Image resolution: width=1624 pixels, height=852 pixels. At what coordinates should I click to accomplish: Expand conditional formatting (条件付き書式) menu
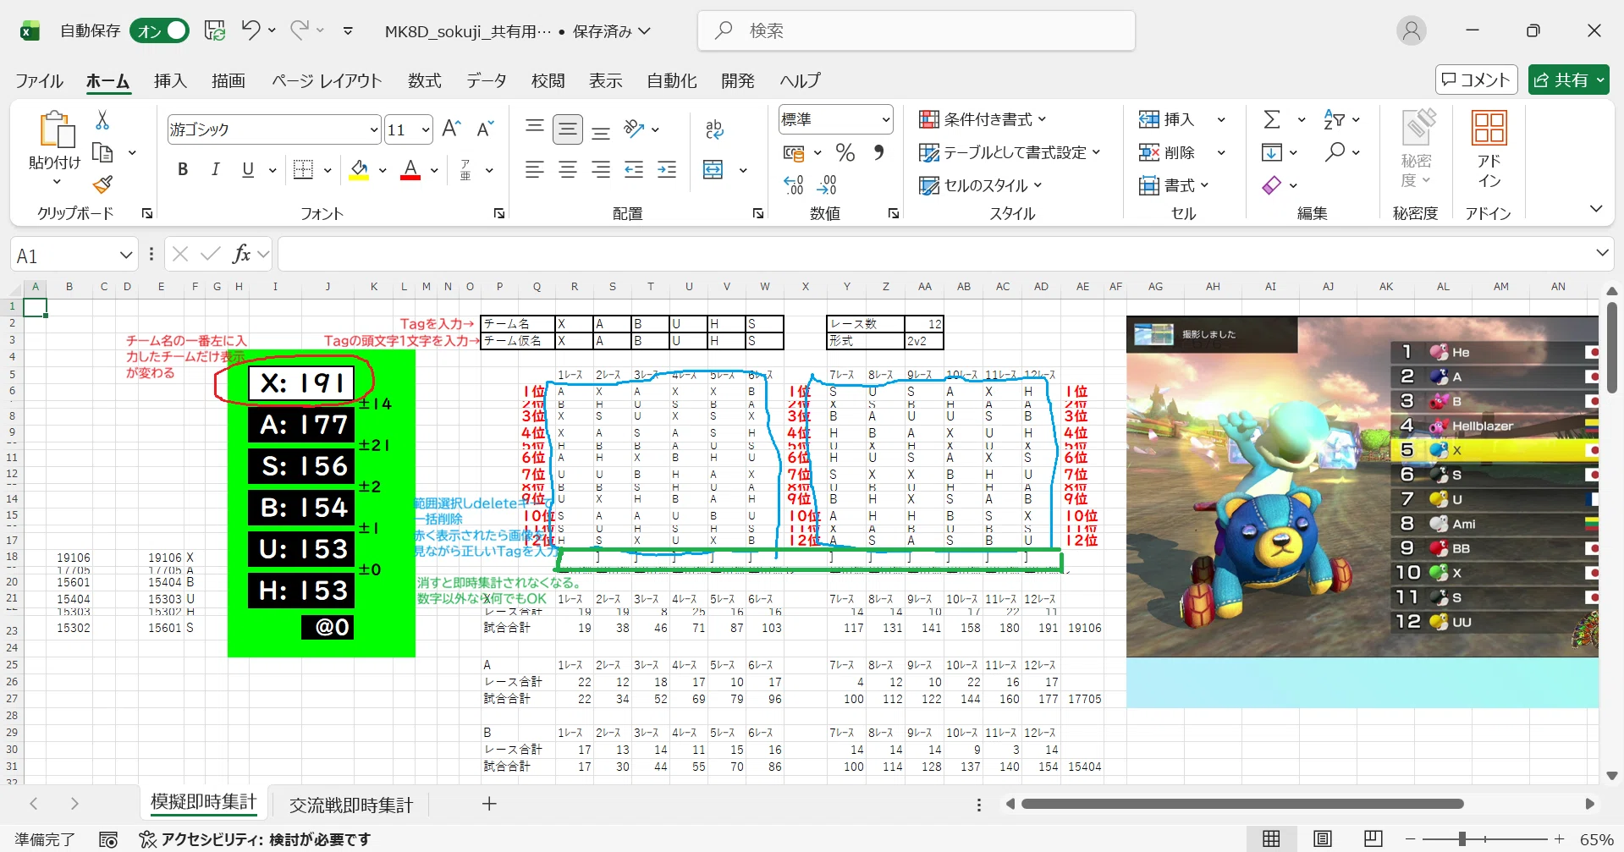983,119
